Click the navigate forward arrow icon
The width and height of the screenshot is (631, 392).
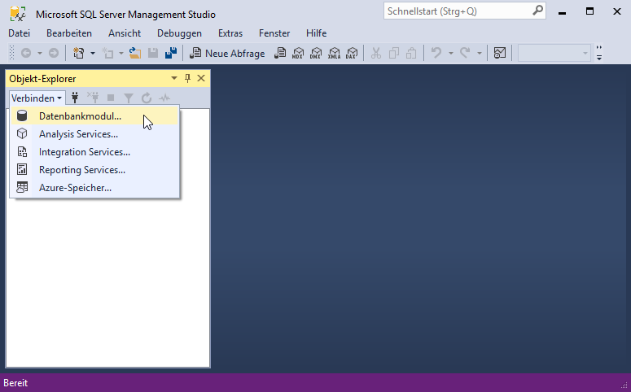54,53
